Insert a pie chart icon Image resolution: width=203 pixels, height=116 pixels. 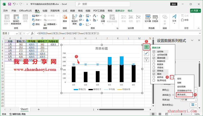81,24
